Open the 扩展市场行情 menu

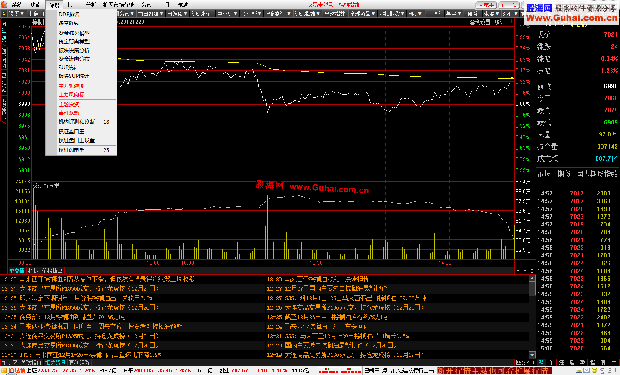(x=118, y=5)
